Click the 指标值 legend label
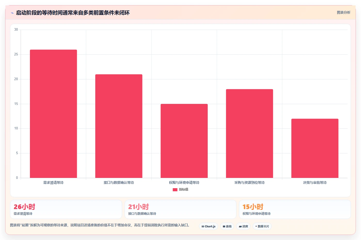Image resolution: width=361 pixels, height=240 pixels. tap(183, 189)
